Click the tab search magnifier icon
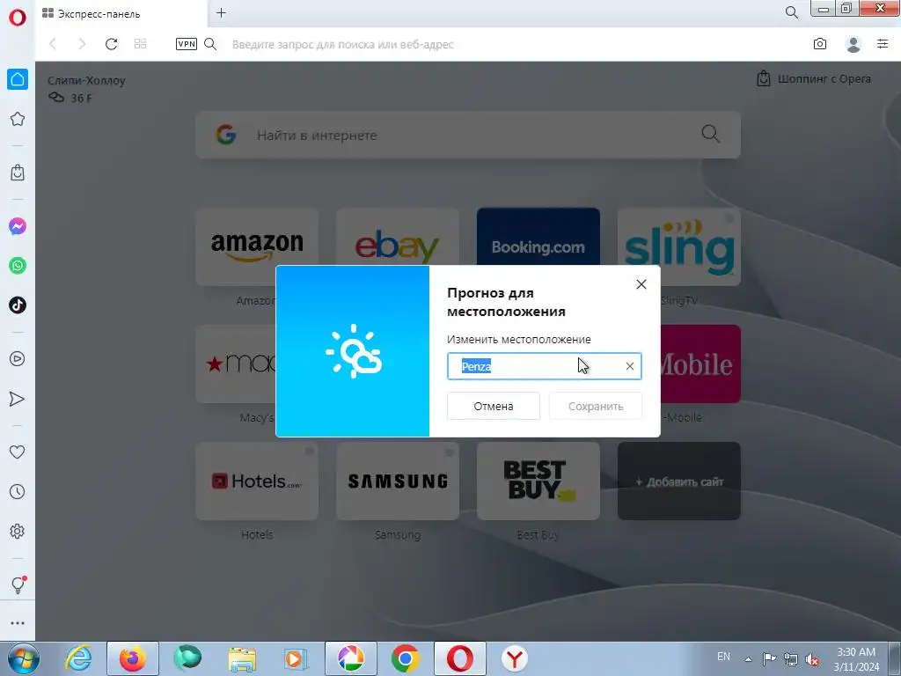901x676 pixels. pos(791,12)
